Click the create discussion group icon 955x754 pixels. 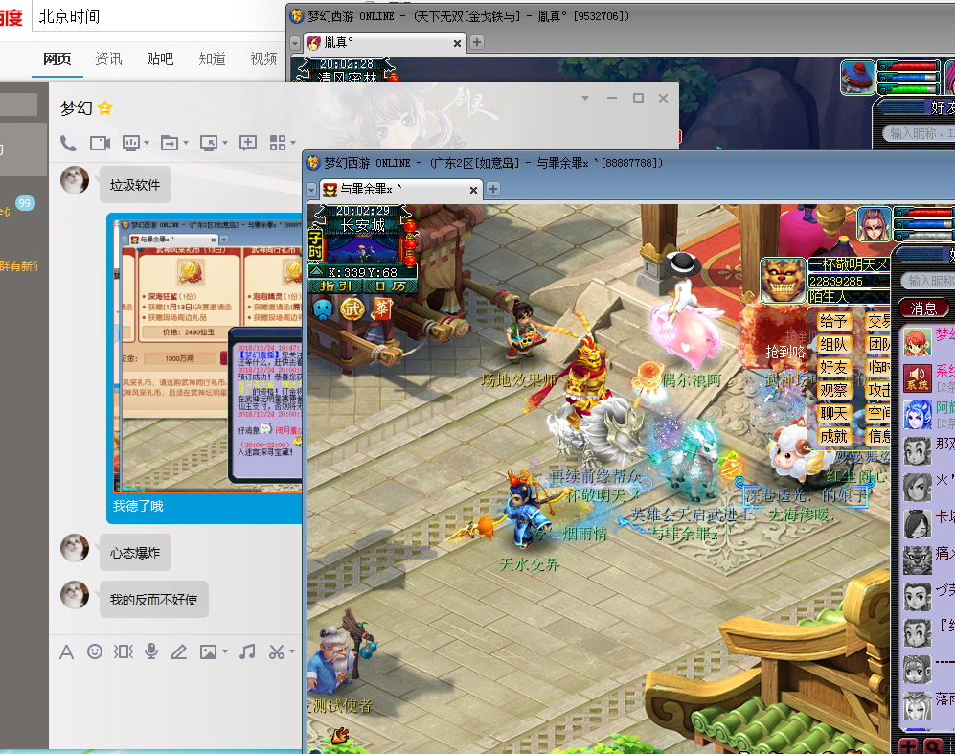(x=248, y=143)
